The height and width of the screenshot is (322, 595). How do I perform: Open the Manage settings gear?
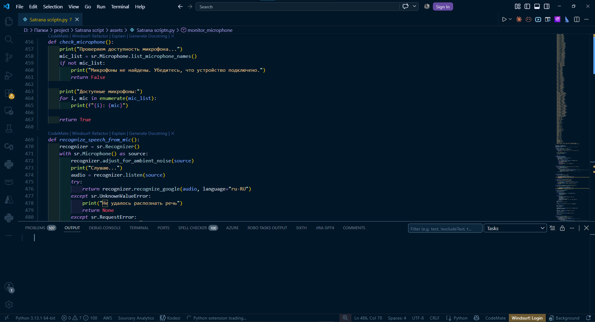pyautogui.click(x=9, y=305)
